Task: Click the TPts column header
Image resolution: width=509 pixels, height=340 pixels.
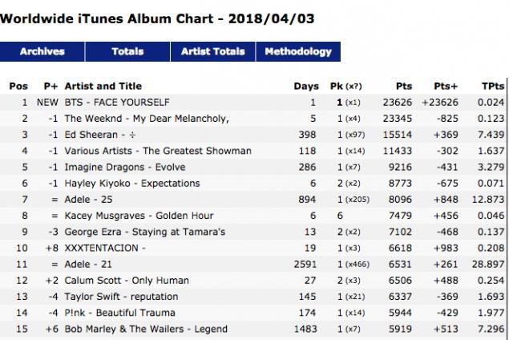Action: coord(492,86)
